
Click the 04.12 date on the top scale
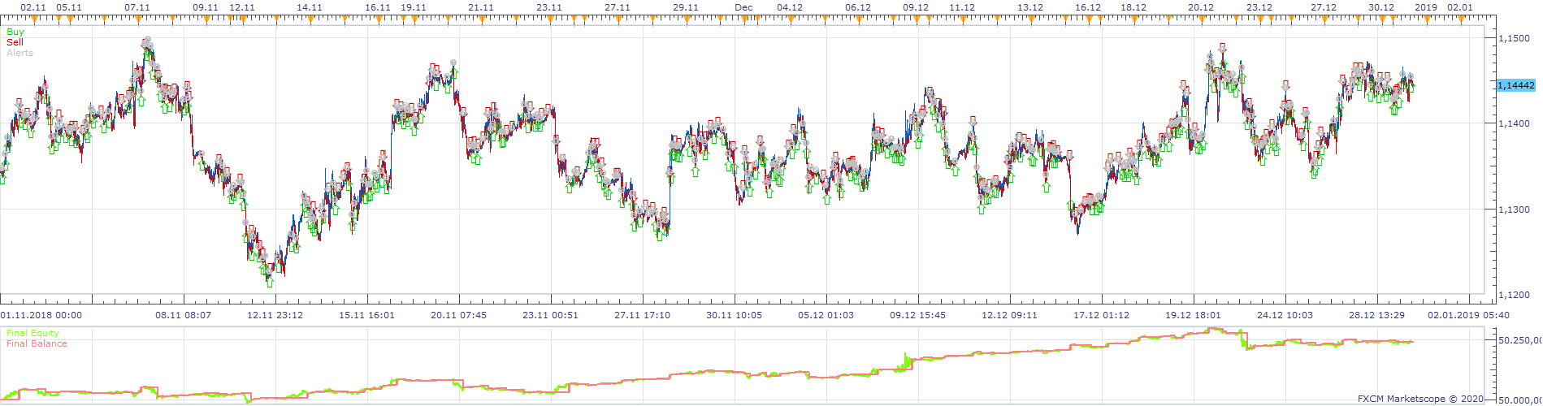tap(790, 7)
